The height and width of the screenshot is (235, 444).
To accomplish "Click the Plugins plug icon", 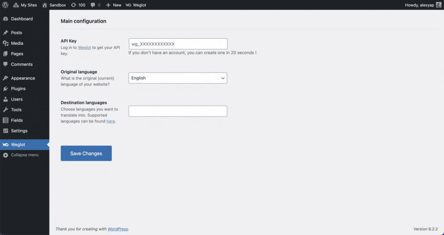I will click(x=5, y=89).
